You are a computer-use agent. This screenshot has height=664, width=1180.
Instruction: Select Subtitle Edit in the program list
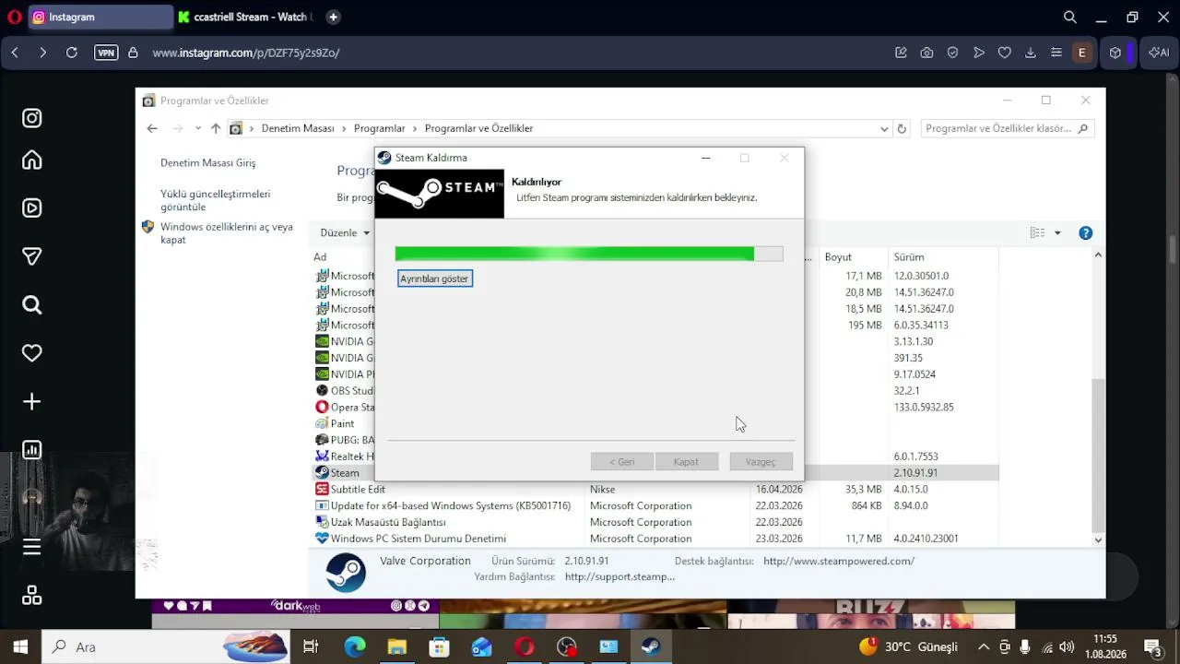click(x=656, y=490)
